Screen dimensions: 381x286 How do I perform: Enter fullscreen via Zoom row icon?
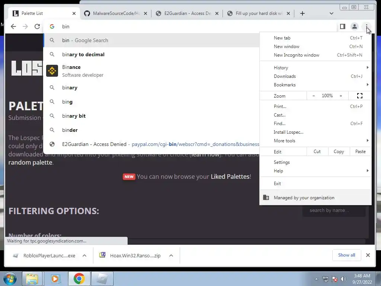(x=360, y=96)
